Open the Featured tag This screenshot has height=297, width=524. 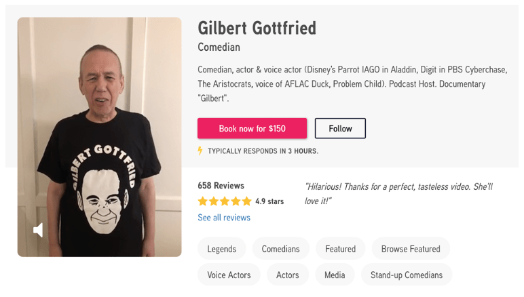(x=340, y=249)
